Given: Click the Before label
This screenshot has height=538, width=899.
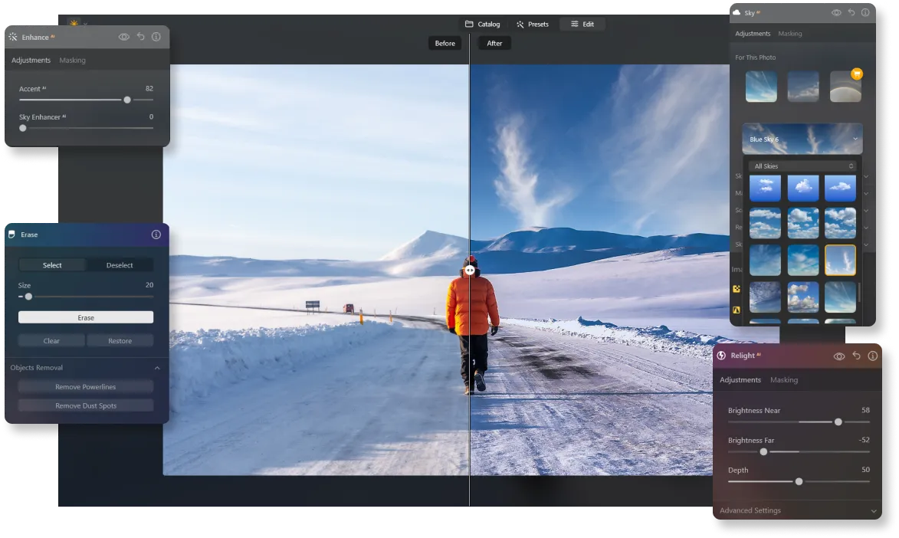Looking at the screenshot, I should pyautogui.click(x=445, y=43).
